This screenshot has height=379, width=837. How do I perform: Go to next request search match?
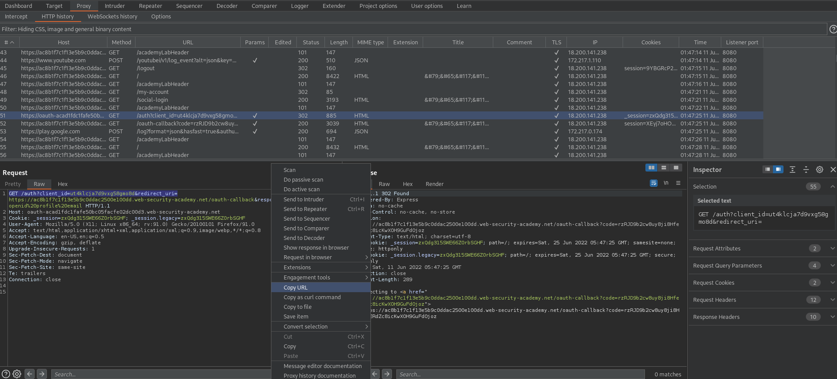42,374
